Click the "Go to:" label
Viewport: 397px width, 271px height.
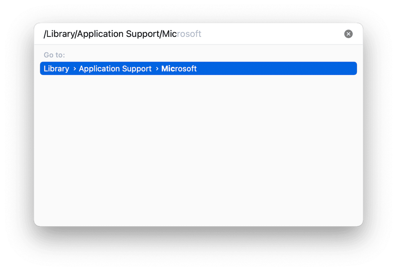[x=54, y=55]
